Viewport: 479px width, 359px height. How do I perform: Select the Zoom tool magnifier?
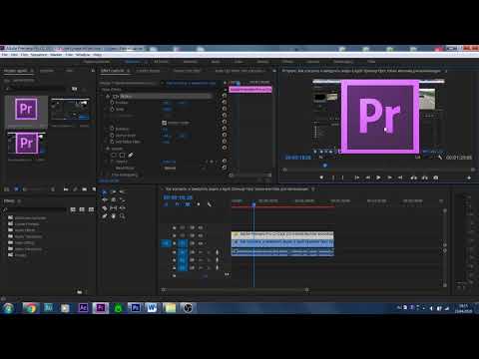pos(122,216)
